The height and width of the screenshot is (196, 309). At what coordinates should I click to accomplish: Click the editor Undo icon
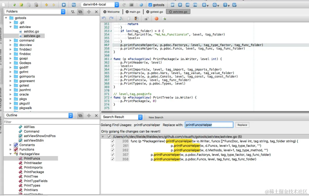pos(104,19)
